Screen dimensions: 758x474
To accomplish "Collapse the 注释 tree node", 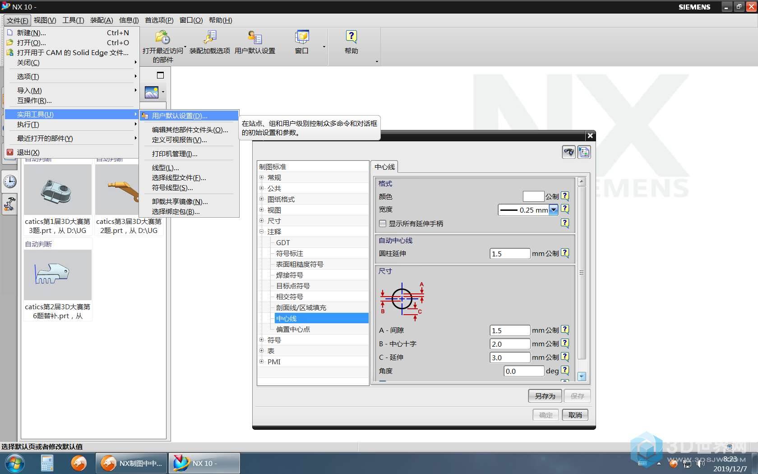I will pyautogui.click(x=261, y=232).
